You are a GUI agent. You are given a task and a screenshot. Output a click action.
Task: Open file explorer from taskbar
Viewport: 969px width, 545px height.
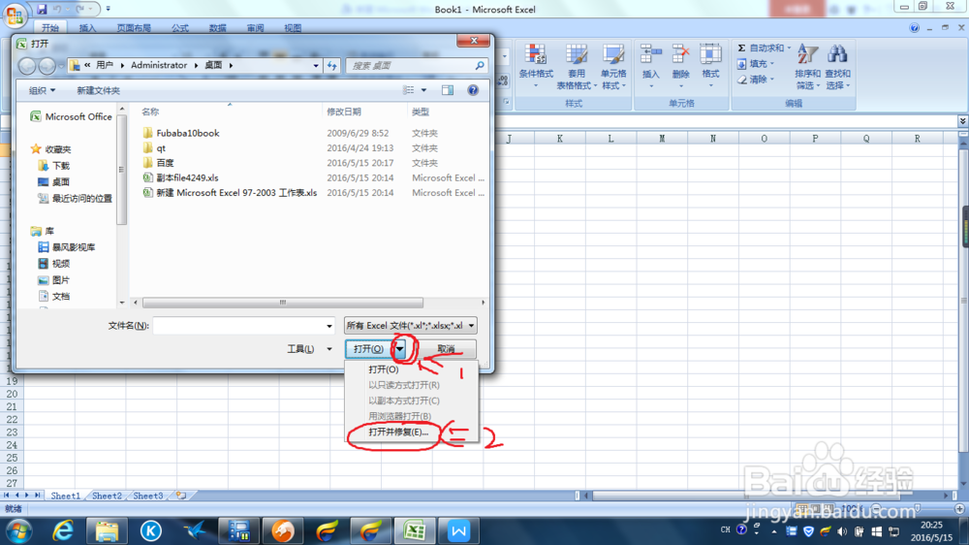[107, 530]
